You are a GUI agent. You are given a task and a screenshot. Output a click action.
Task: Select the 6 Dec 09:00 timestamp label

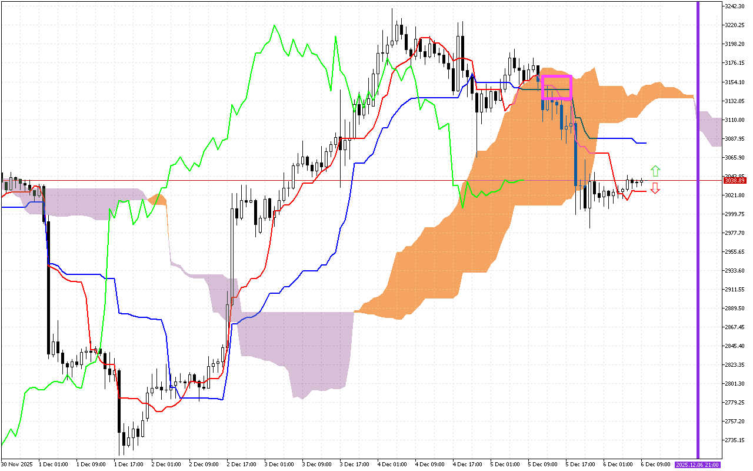coord(655,464)
